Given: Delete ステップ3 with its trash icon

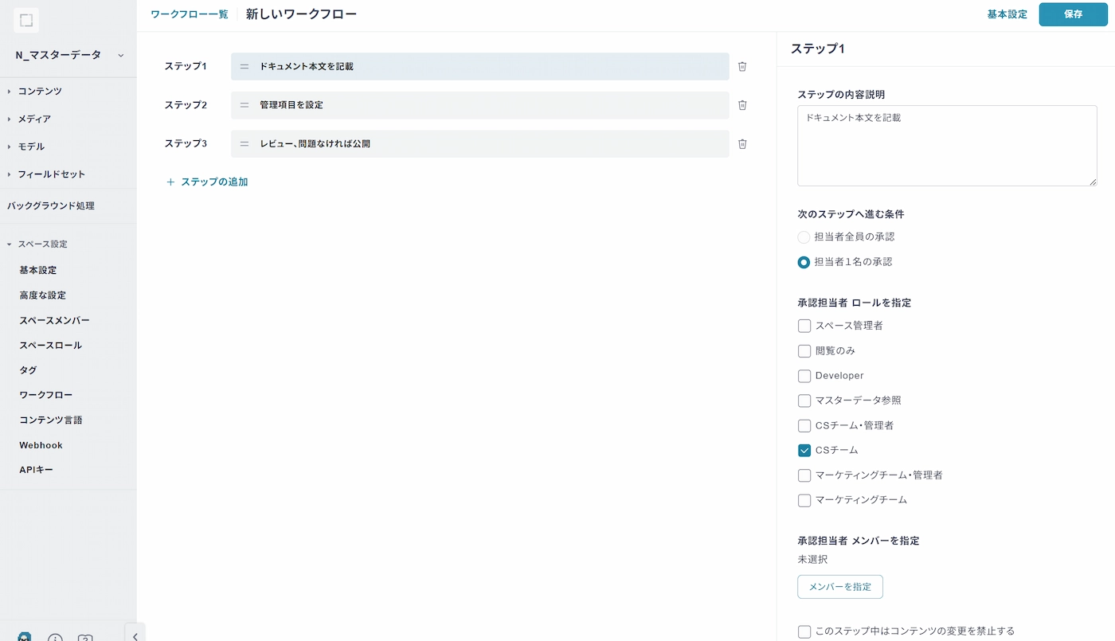Looking at the screenshot, I should [x=742, y=144].
